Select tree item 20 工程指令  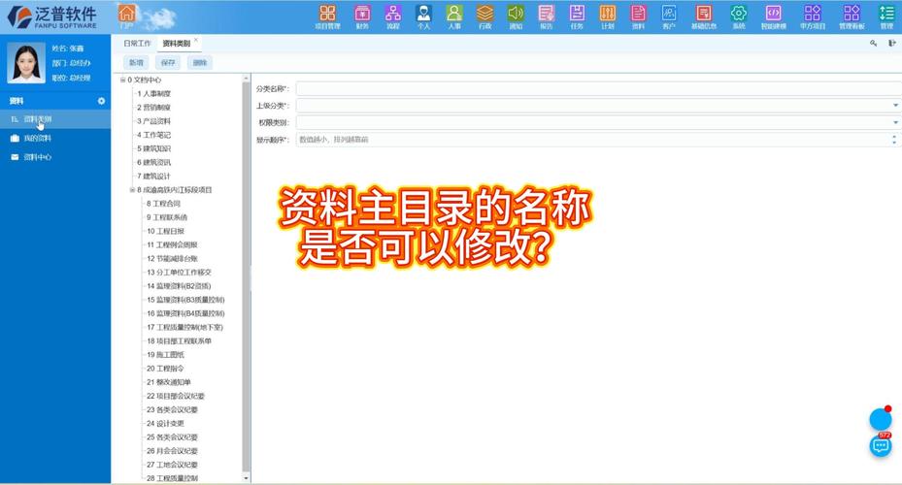pos(166,369)
